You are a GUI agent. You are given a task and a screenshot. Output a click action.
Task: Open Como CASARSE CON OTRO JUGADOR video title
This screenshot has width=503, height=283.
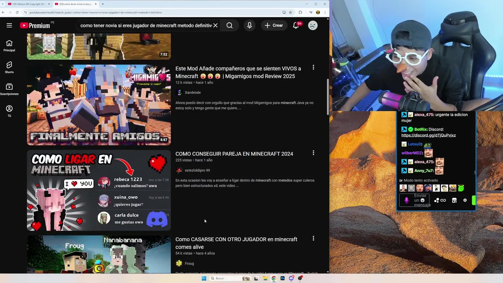click(236, 243)
